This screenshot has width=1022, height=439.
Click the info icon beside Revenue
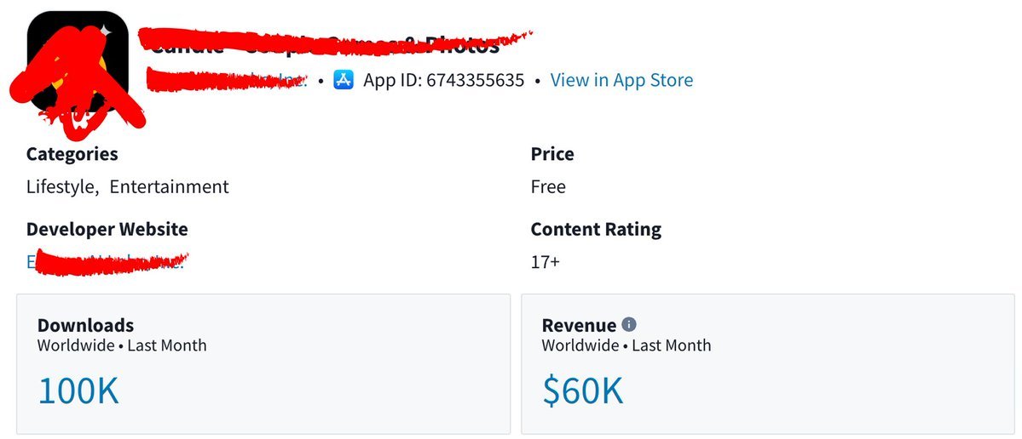[x=629, y=324]
